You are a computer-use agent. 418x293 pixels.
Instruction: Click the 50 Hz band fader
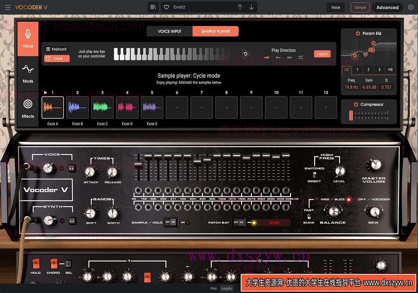pos(138,164)
